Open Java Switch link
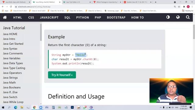 [x=10, y=97]
